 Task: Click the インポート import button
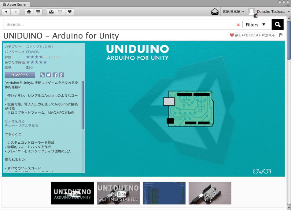pyautogui.click(x=20, y=75)
